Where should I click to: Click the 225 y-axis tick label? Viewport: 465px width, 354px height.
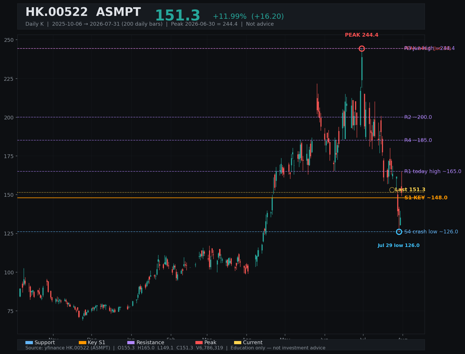click(x=9, y=78)
